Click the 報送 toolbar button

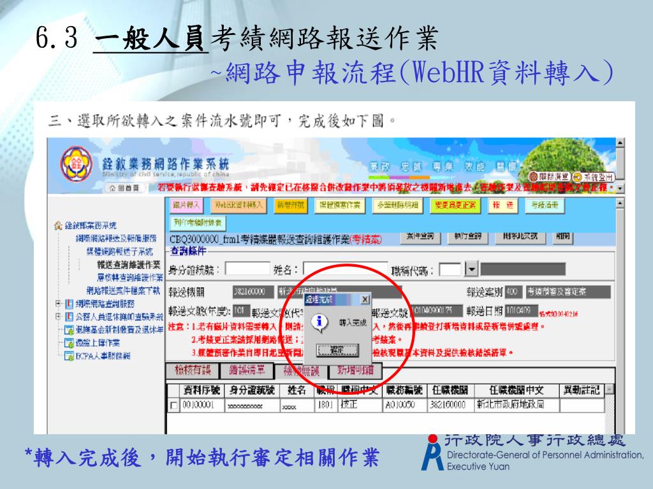pyautogui.click(x=503, y=205)
